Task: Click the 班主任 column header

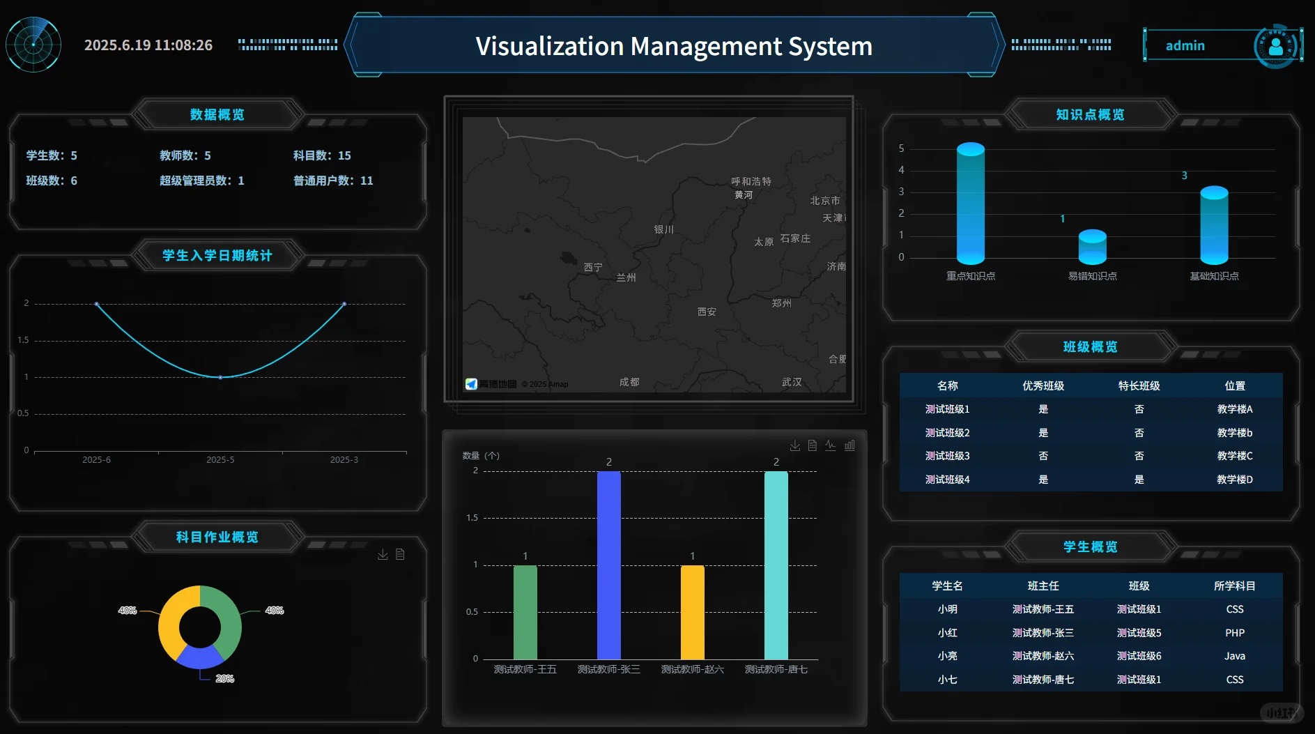Action: 1043,586
